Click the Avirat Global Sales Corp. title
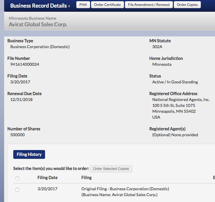 click(x=38, y=24)
